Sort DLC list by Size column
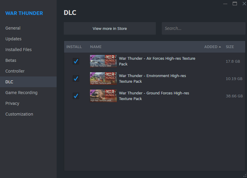Viewport: 247px width, 178px height. point(230,47)
